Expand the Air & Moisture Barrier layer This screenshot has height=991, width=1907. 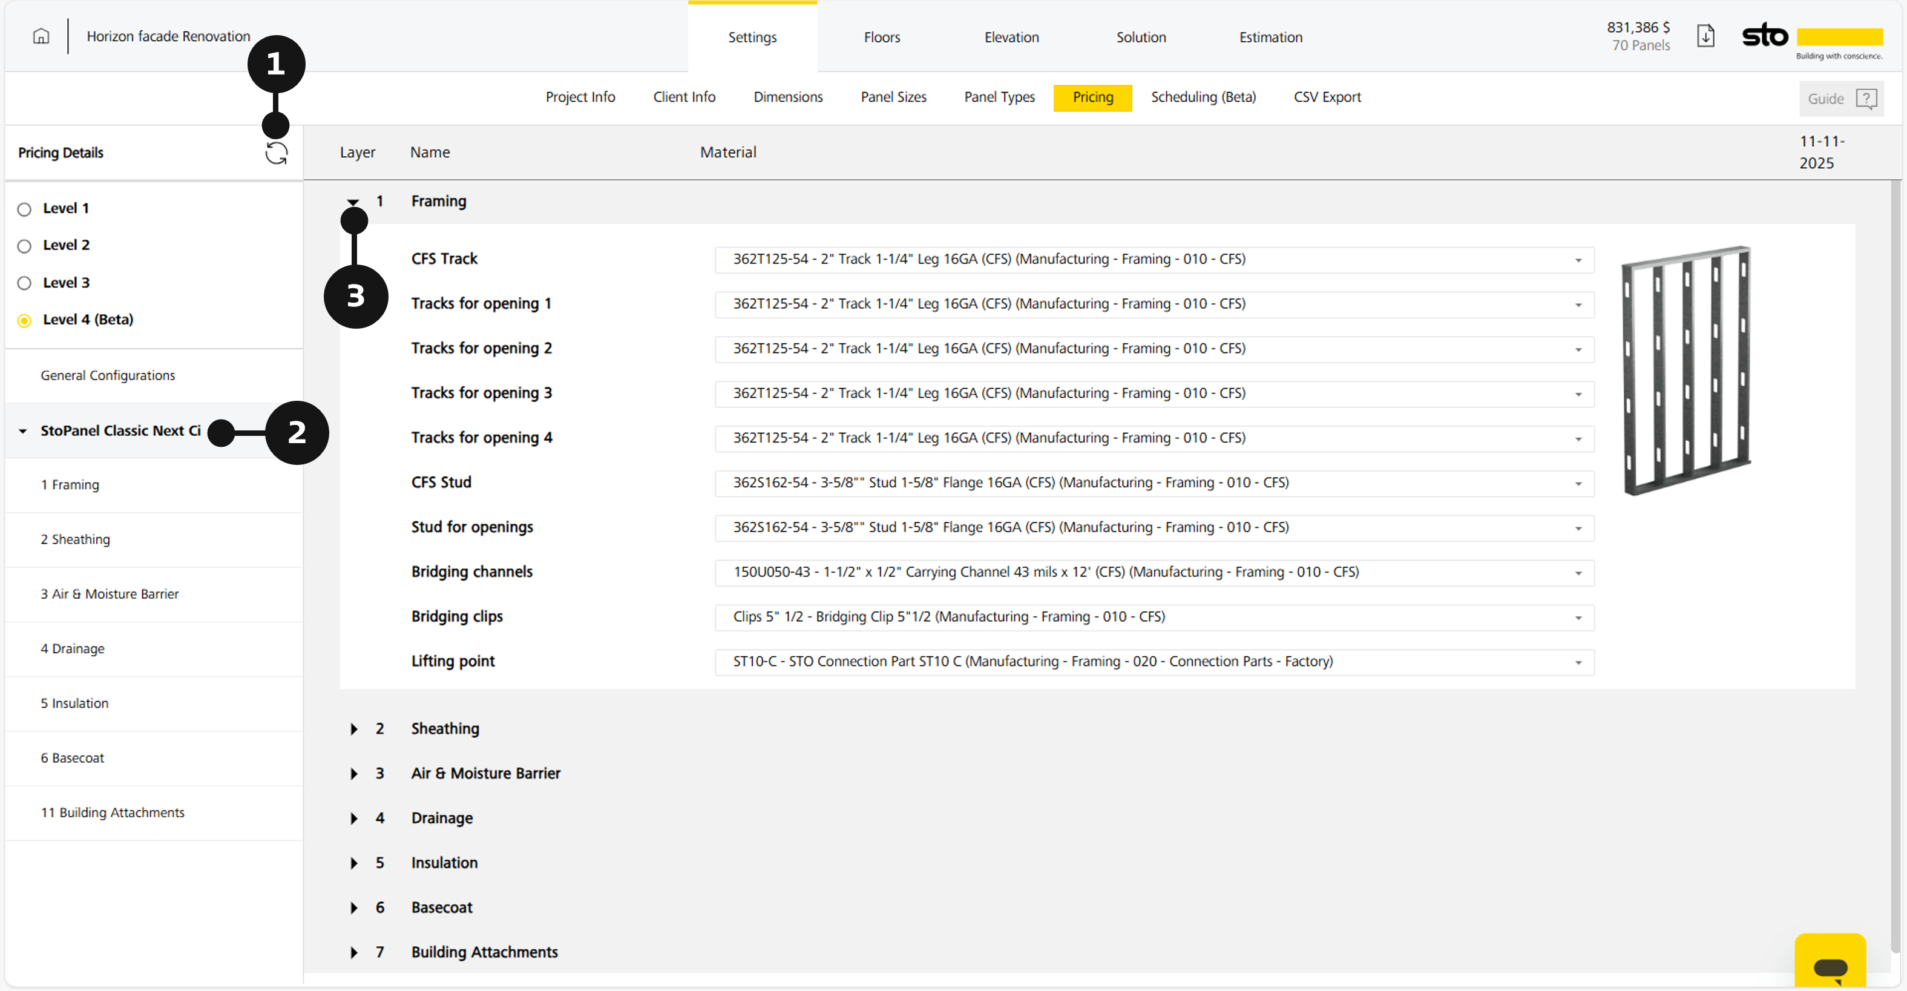tap(354, 774)
